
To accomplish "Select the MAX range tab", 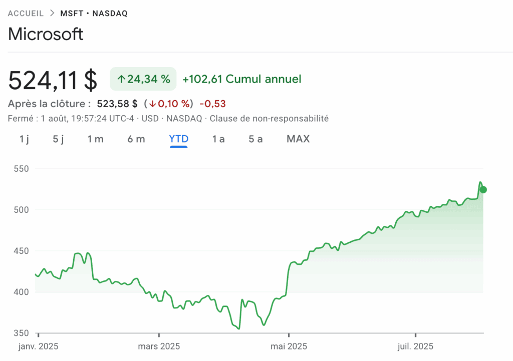I will pos(298,139).
